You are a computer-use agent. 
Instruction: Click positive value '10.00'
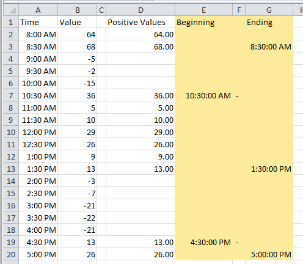pos(141,120)
